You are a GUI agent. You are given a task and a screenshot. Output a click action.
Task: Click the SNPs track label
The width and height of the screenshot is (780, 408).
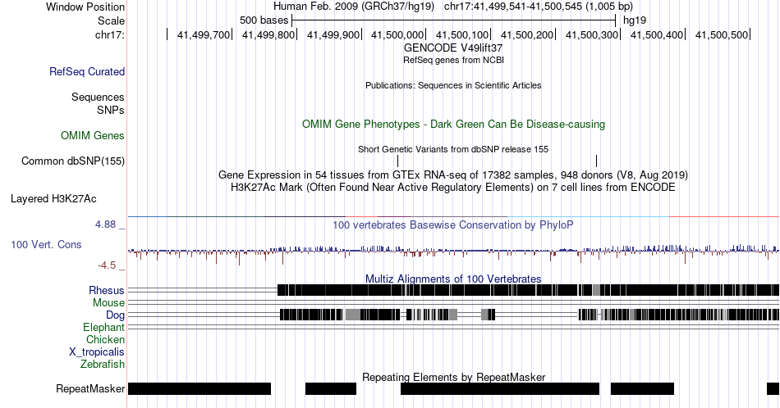111,110
